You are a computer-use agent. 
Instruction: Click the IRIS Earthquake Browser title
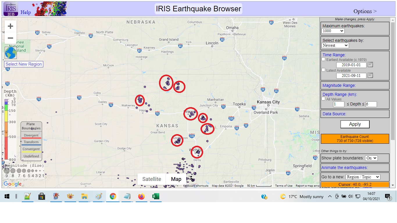click(199, 9)
